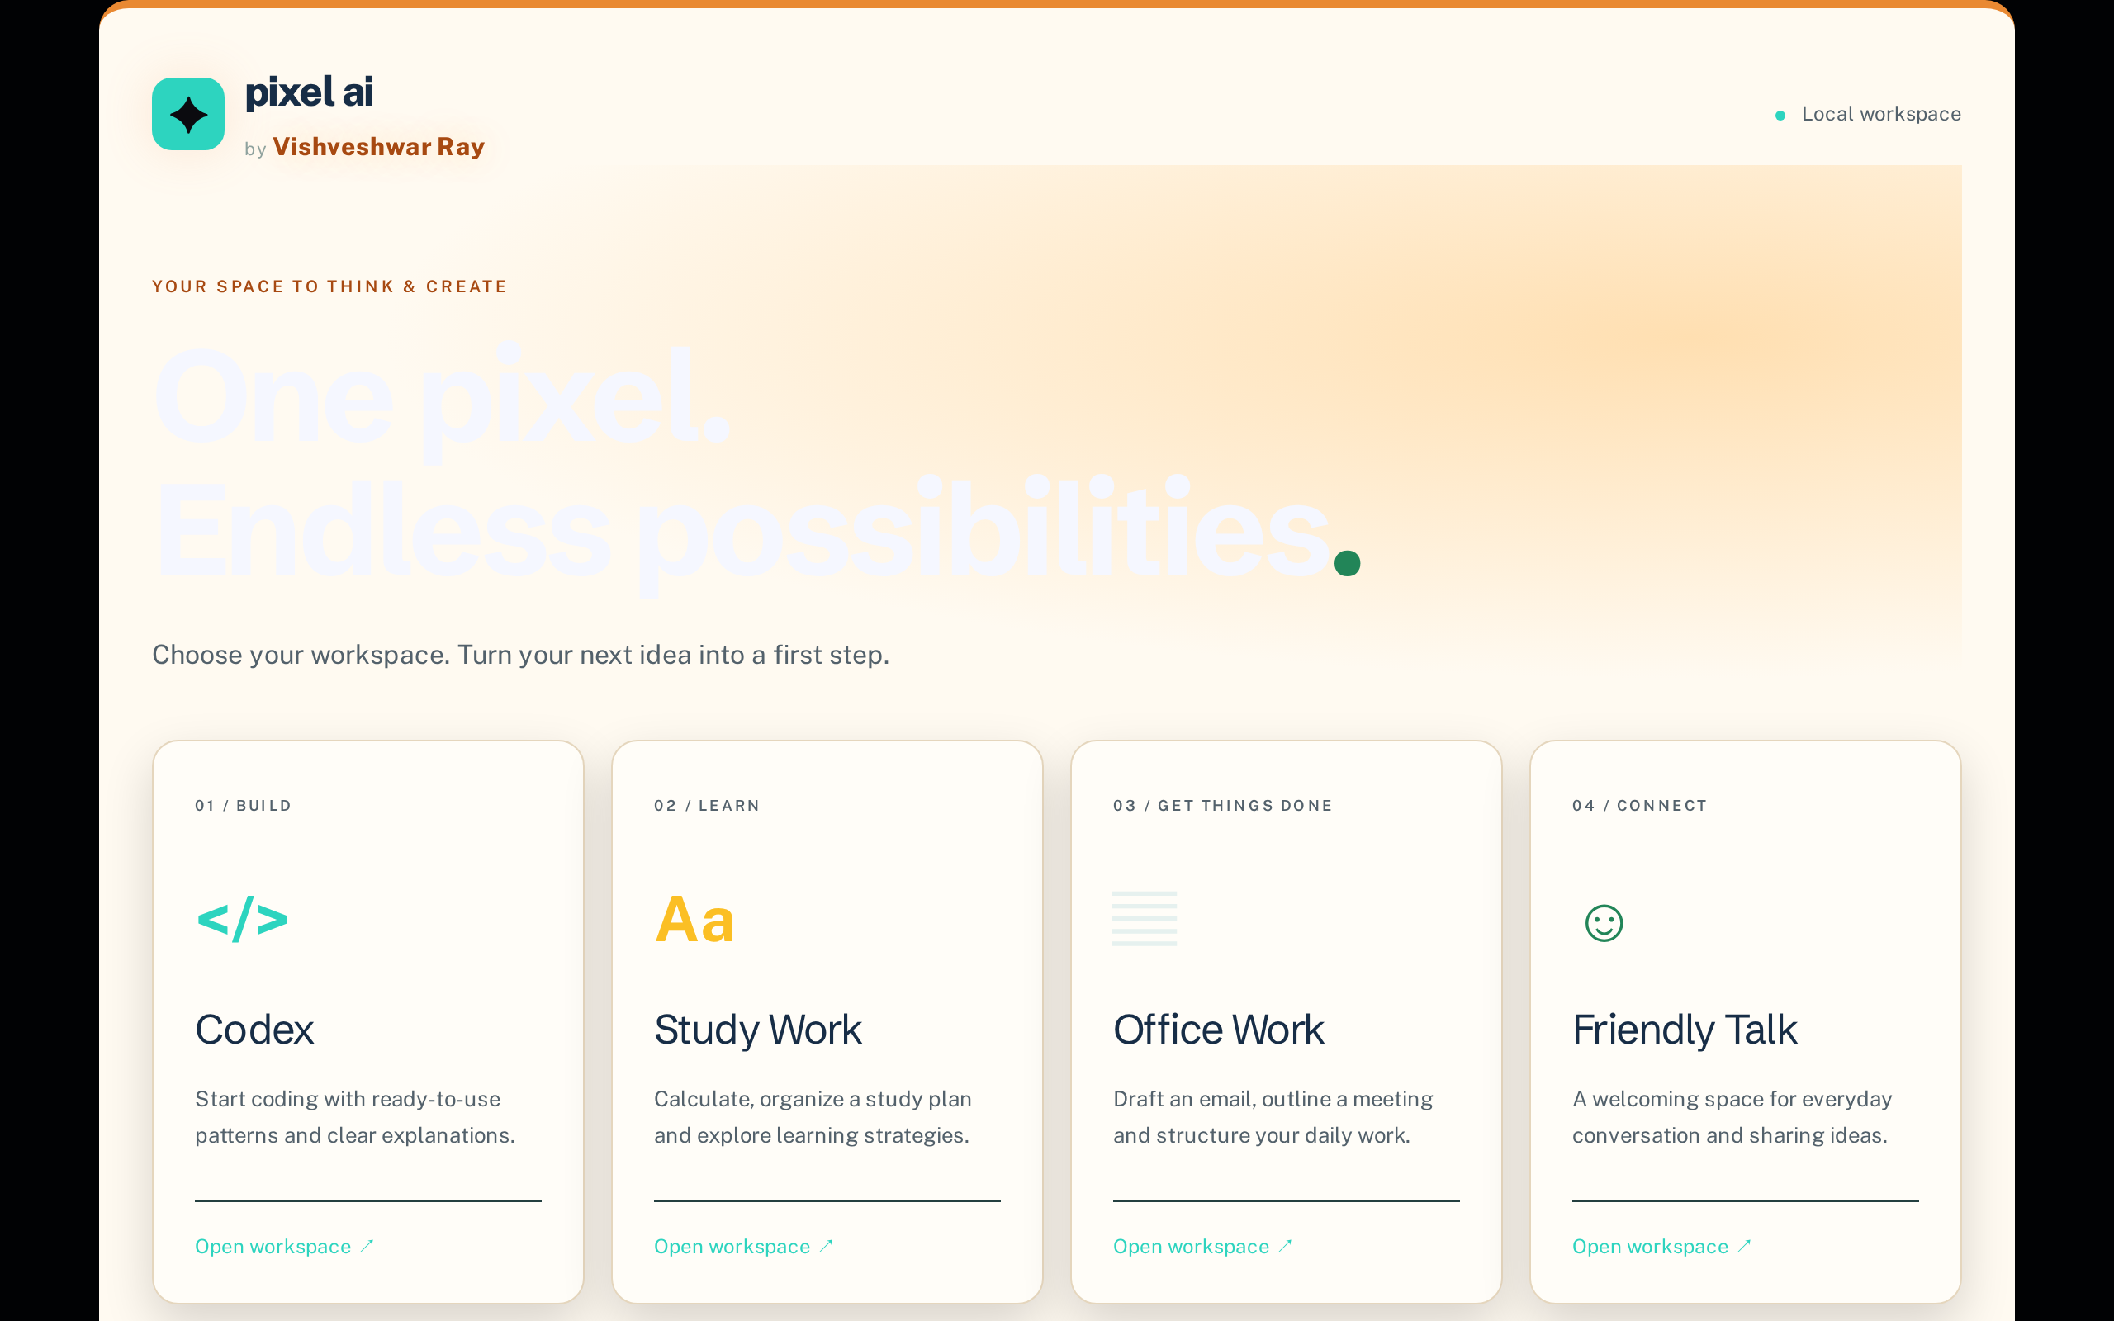
Task: Click the Friendly Talk smiley icon
Action: pyautogui.click(x=1604, y=922)
